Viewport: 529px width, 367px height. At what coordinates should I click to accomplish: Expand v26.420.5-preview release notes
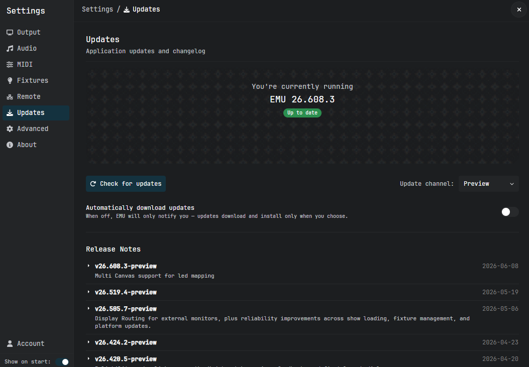89,358
